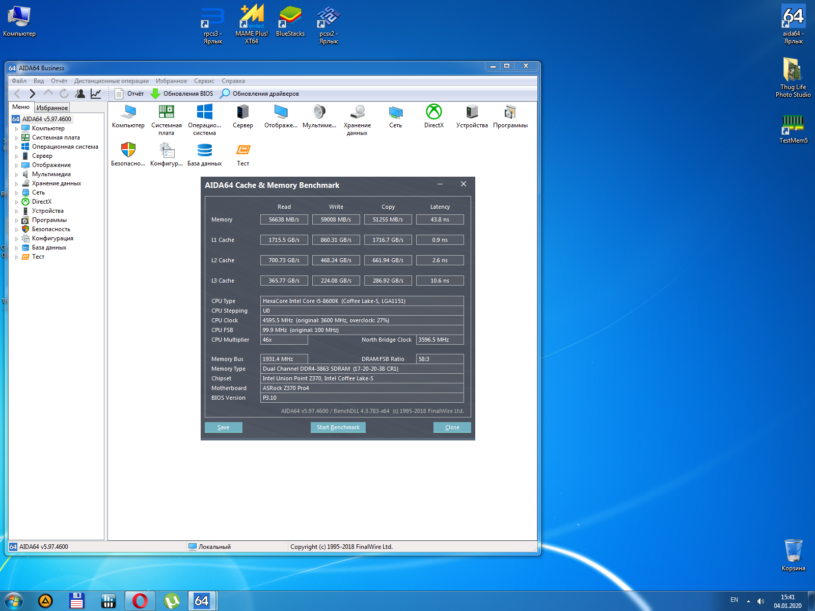
Task: Expand the Системная плата tree node
Action: [x=16, y=138]
